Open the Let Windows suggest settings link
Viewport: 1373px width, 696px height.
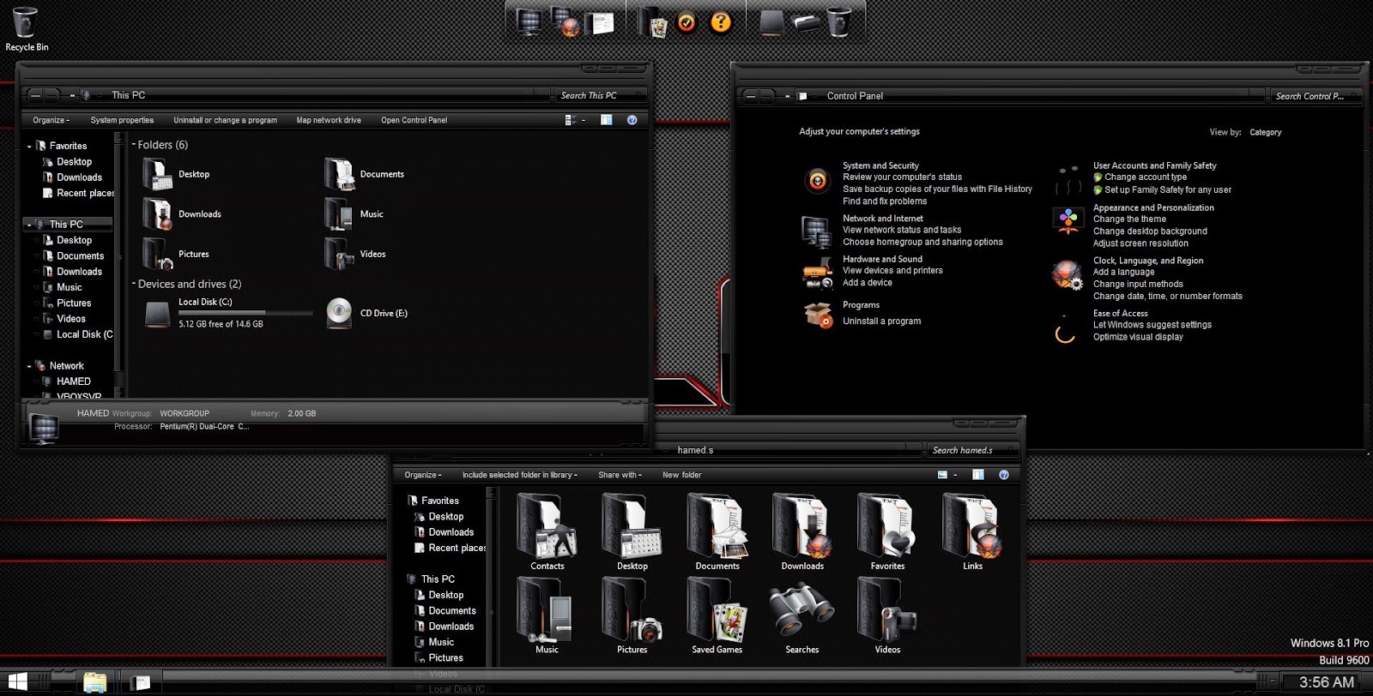pos(1152,325)
